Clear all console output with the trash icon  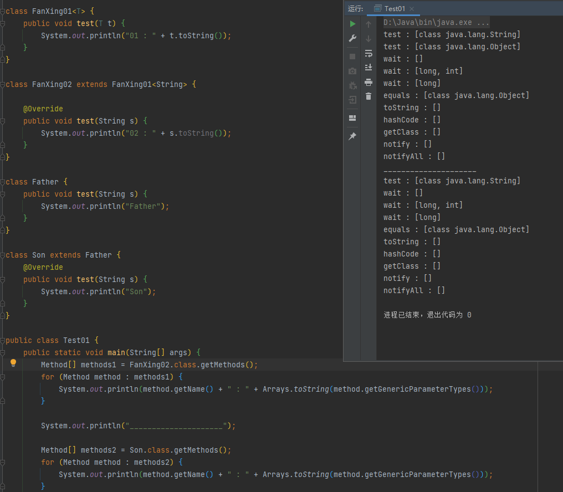point(368,96)
